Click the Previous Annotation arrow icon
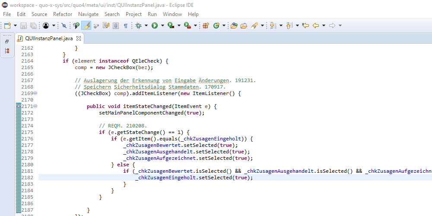Screen dimensions: 432x216 coord(289,25)
